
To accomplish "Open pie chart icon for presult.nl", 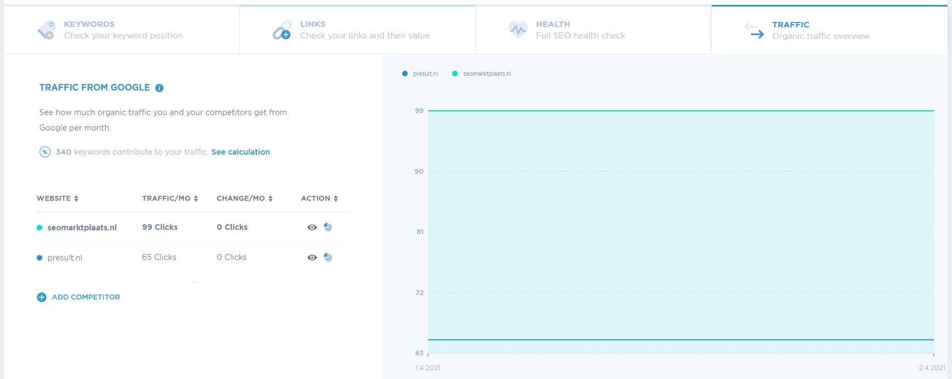I will pos(328,257).
